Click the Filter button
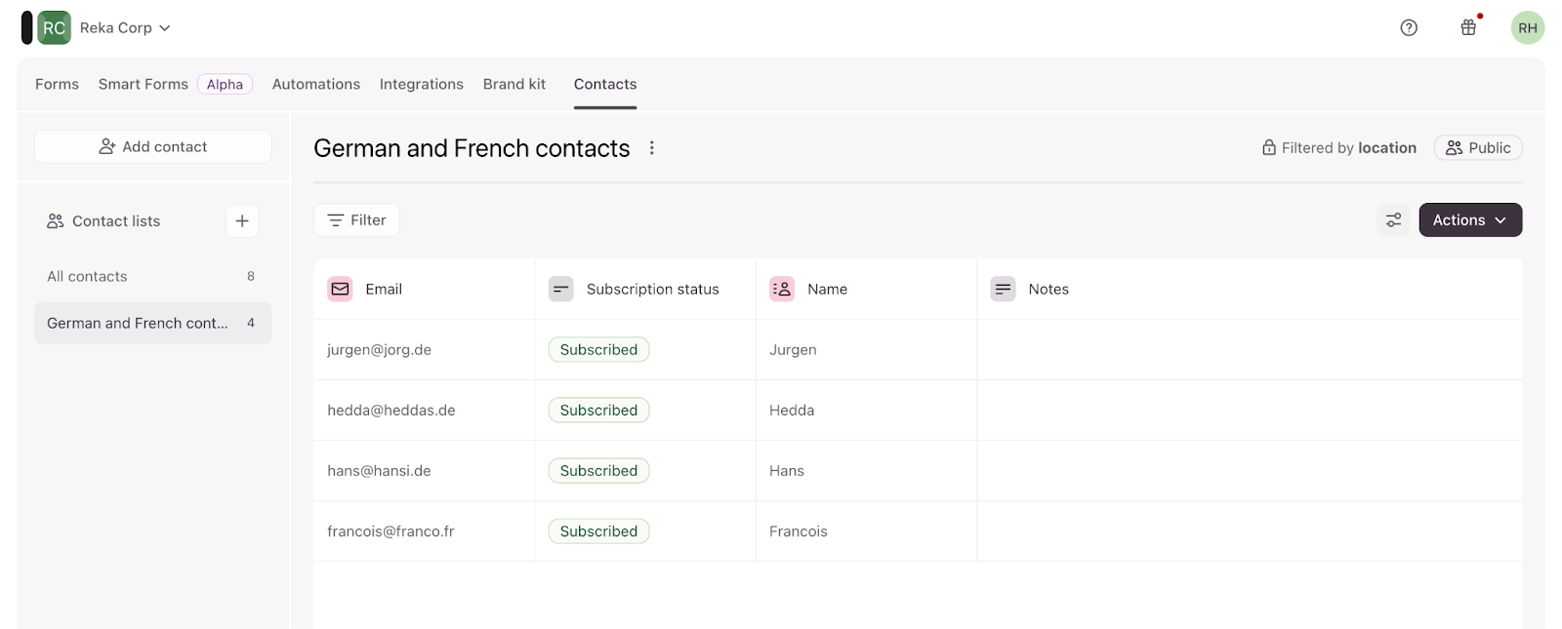Screen dimensions: 1562x629 pyautogui.click(x=356, y=220)
